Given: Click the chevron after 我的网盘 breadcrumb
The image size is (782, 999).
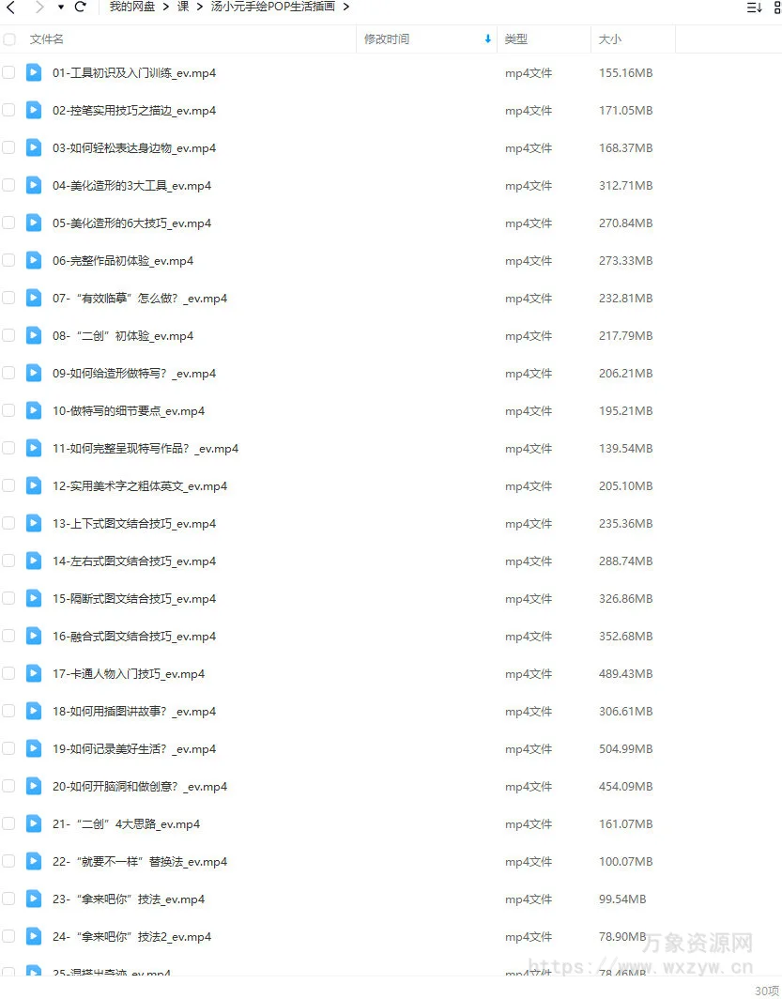Looking at the screenshot, I should (x=165, y=7).
